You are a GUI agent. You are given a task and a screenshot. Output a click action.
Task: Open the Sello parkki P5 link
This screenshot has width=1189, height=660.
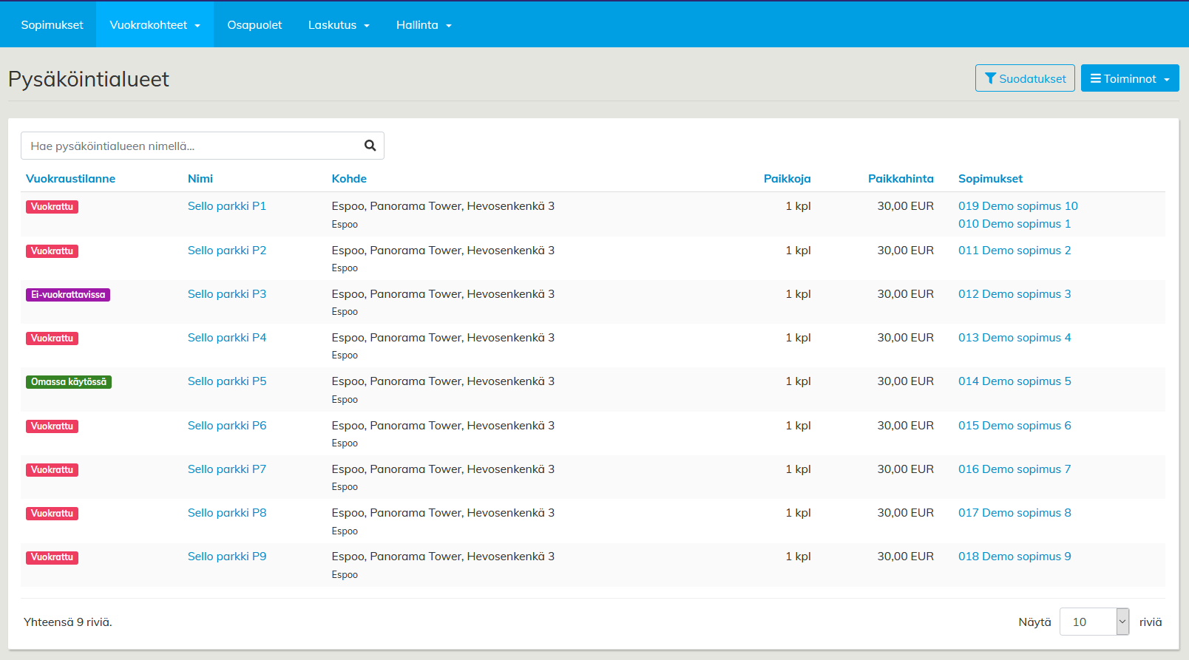226,381
